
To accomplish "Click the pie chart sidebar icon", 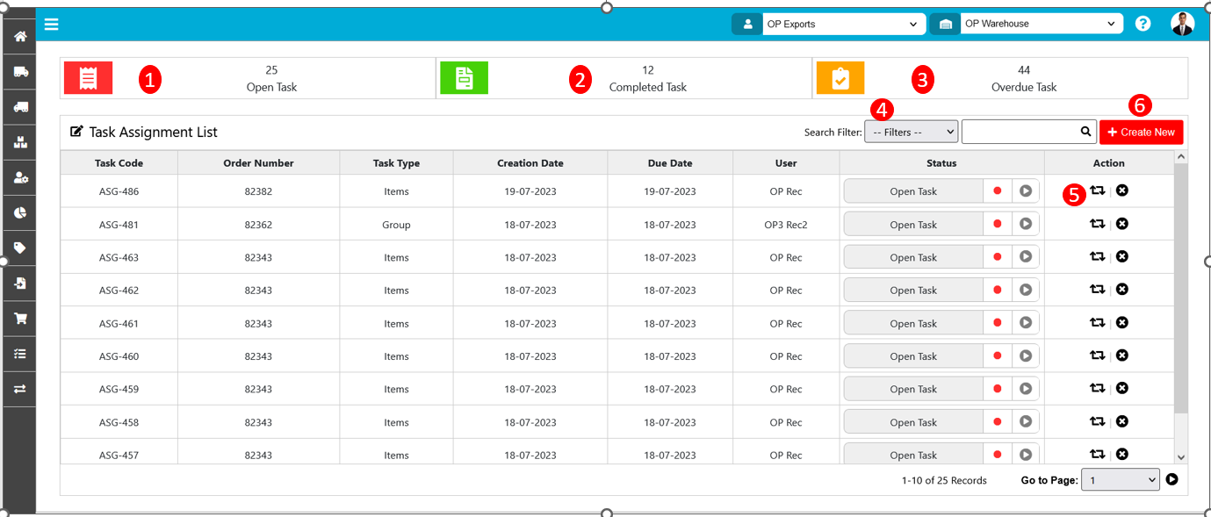I will pyautogui.click(x=19, y=212).
